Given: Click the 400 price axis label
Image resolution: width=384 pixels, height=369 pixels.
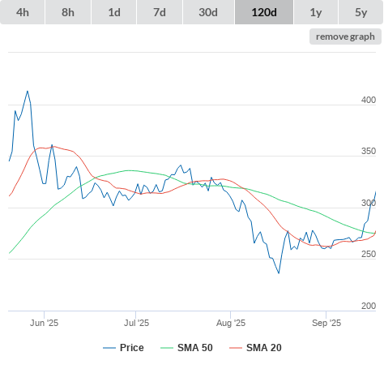Looking at the screenshot, I should [369, 100].
